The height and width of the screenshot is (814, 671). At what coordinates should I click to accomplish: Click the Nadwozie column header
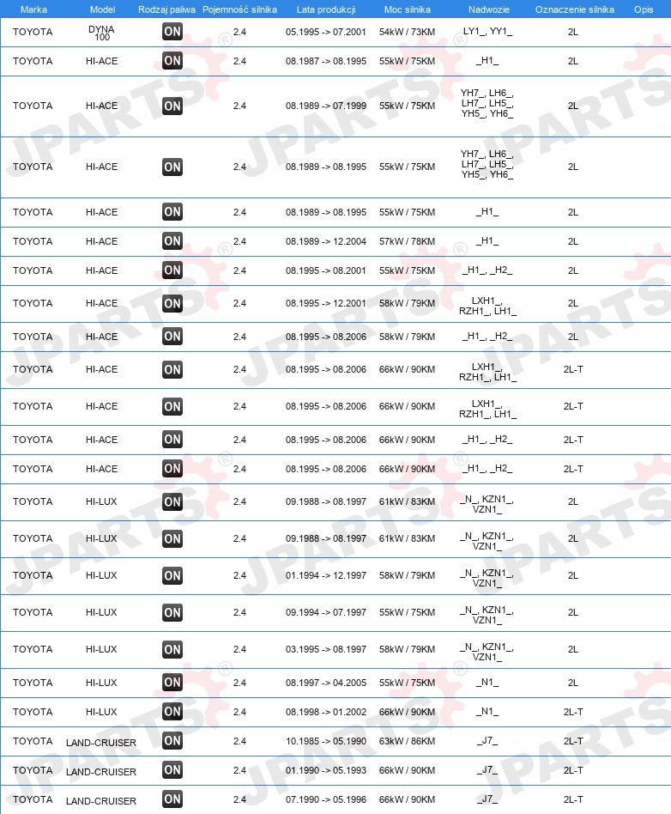coord(489,9)
